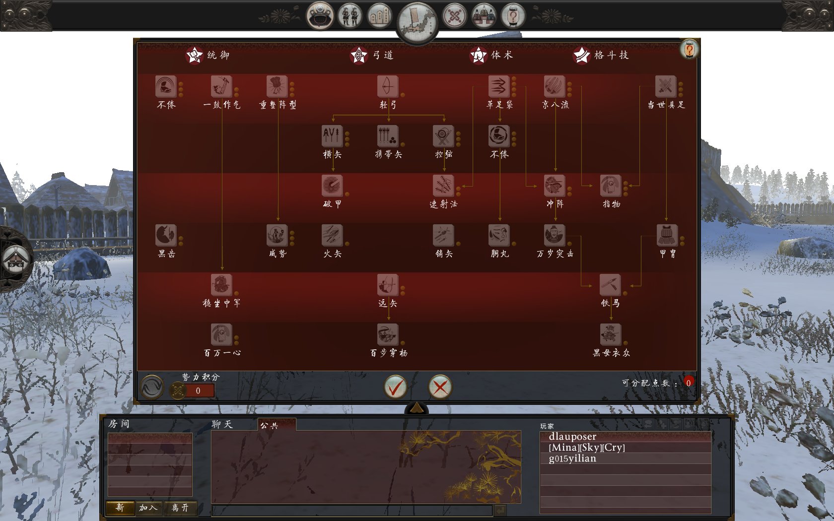
Task: Confirm with the green checkmark button
Action: [x=396, y=387]
